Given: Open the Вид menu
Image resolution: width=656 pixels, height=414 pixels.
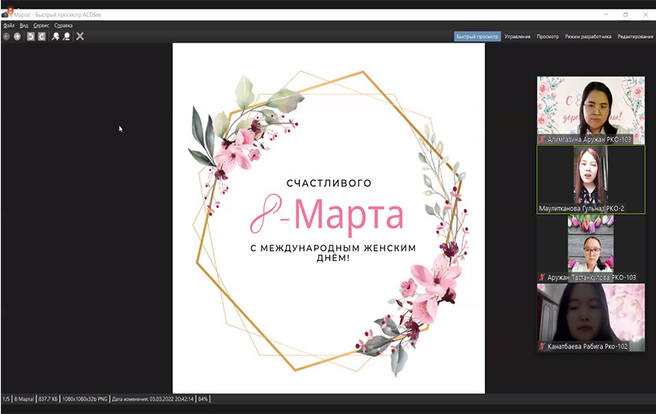Looking at the screenshot, I should click(24, 25).
